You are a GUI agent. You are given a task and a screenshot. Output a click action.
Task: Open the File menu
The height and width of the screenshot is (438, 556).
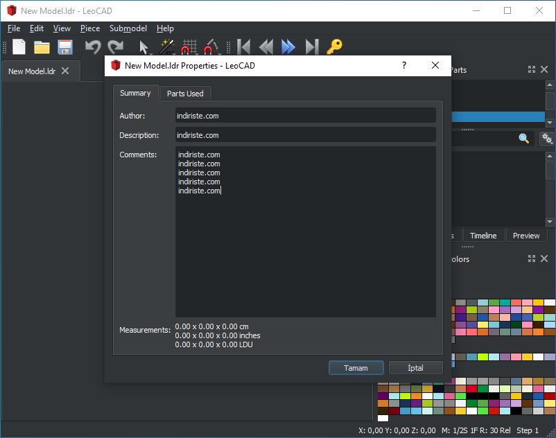[x=14, y=28]
